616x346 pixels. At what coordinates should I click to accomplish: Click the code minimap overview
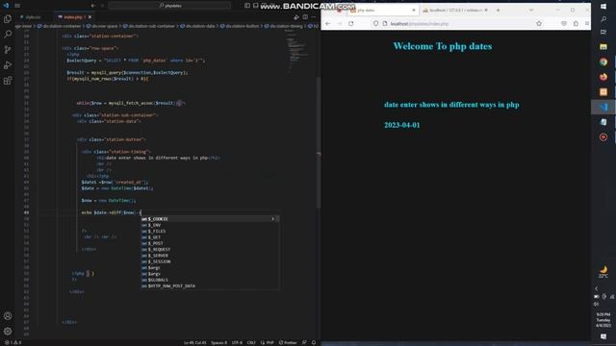[x=297, y=51]
